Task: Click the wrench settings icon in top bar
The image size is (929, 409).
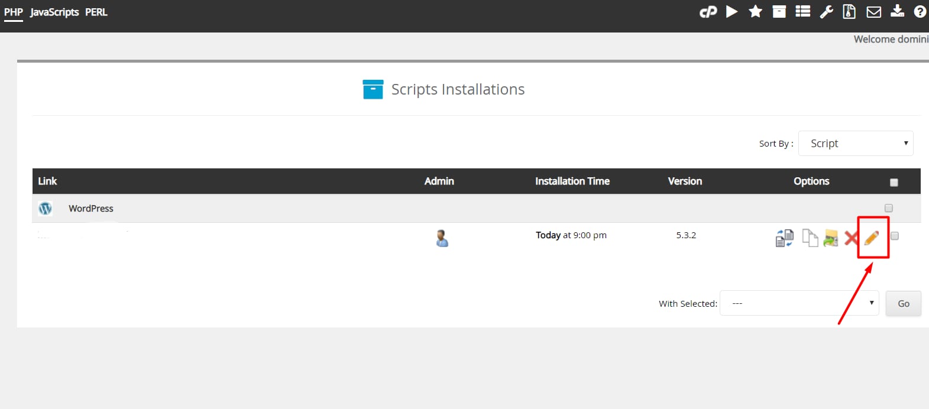Action: [x=826, y=12]
